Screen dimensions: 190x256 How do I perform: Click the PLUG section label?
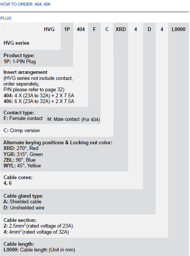click(6, 18)
